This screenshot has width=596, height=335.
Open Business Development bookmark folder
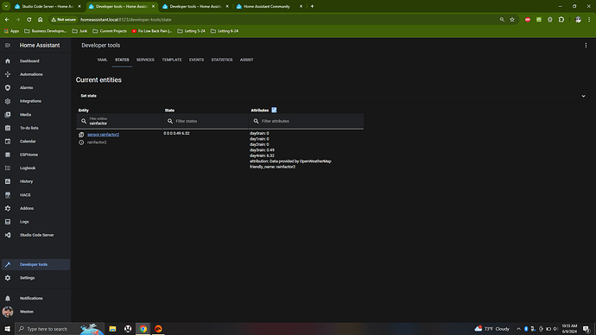point(45,31)
